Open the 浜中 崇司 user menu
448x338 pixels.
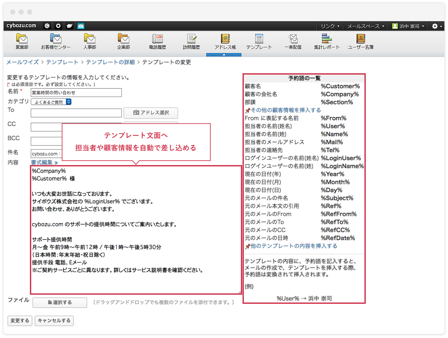(x=408, y=26)
